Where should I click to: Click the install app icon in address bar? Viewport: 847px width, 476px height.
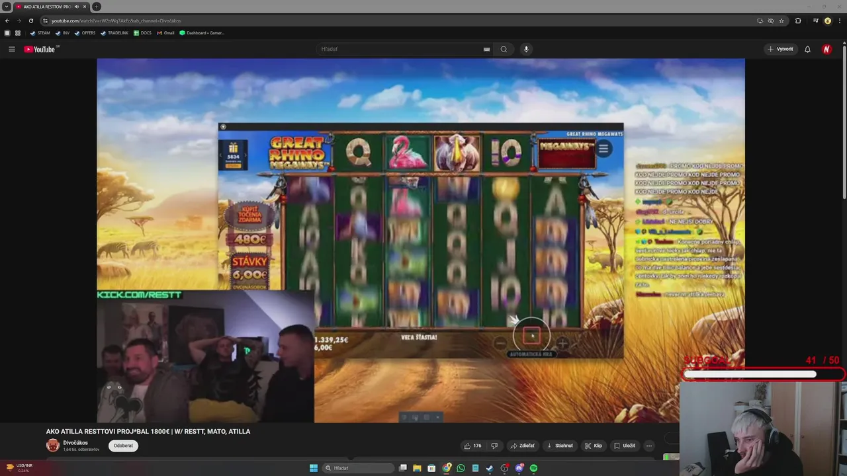click(760, 20)
